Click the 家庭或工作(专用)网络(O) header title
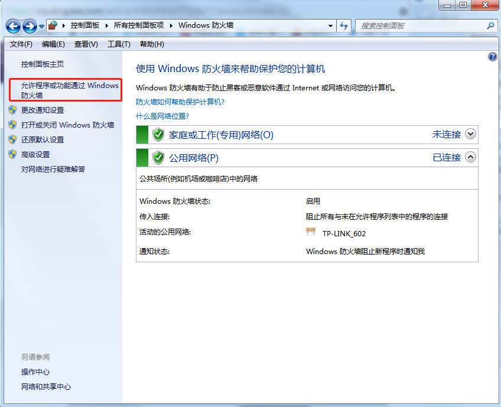Image resolution: width=501 pixels, height=407 pixels. pyautogui.click(x=221, y=135)
